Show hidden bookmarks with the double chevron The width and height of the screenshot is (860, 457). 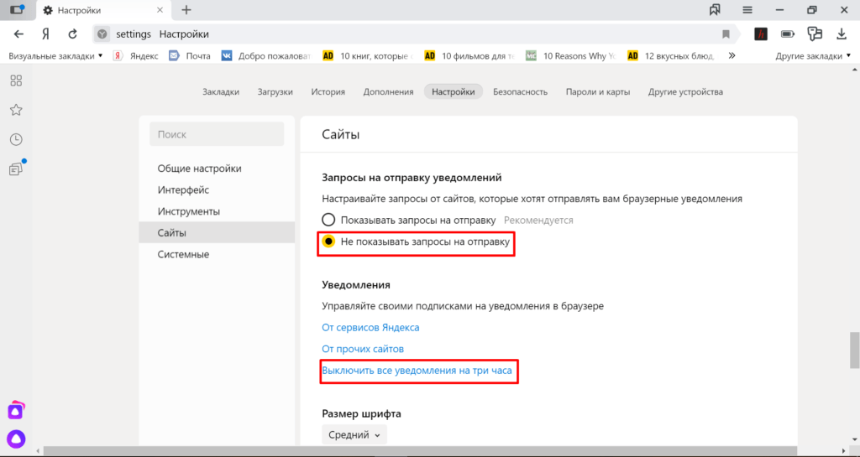[x=732, y=56]
